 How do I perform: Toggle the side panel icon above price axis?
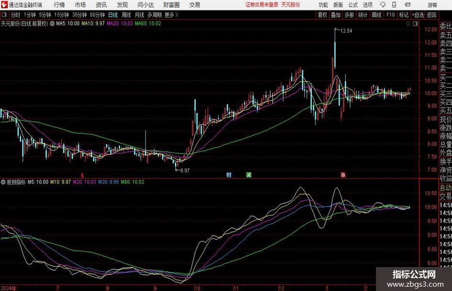[x=415, y=24]
